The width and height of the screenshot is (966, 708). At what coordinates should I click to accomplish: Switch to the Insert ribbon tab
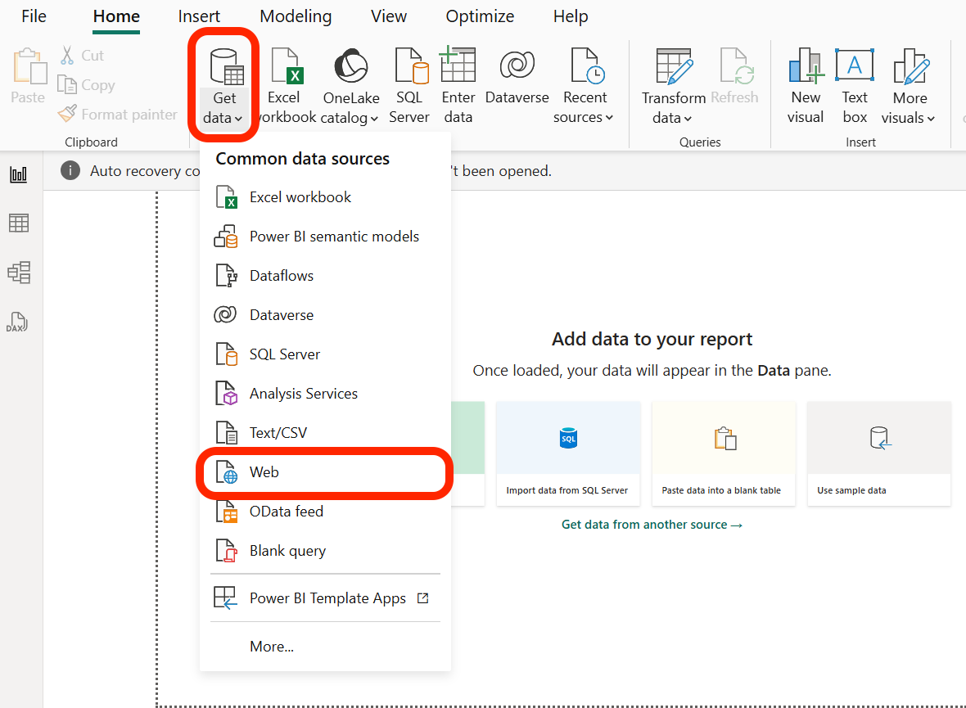tap(199, 16)
